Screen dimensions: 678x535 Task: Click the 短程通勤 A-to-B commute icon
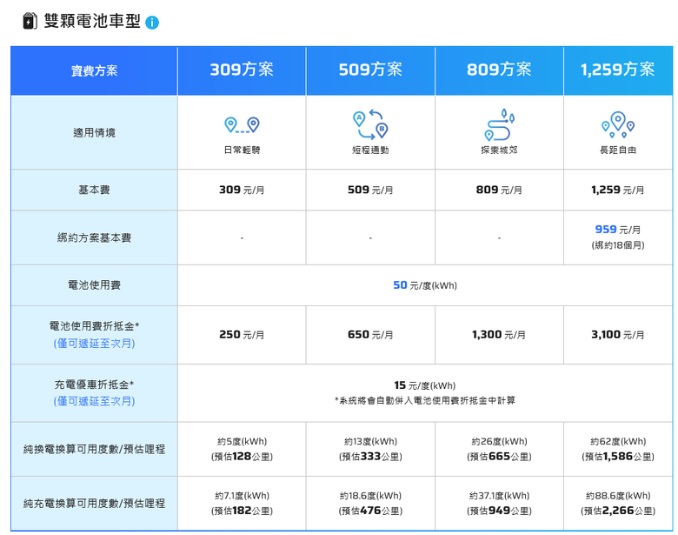pos(370,124)
